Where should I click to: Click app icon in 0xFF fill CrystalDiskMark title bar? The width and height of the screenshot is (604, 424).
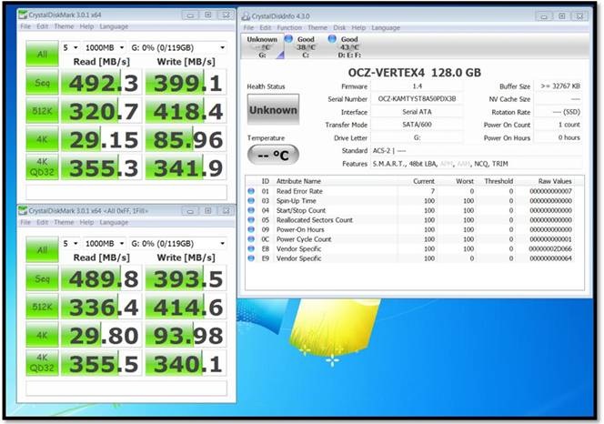[x=23, y=211]
